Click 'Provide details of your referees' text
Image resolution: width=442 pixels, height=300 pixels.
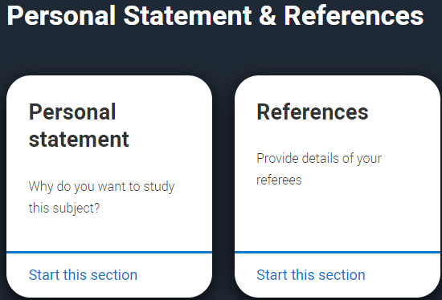[319, 169]
